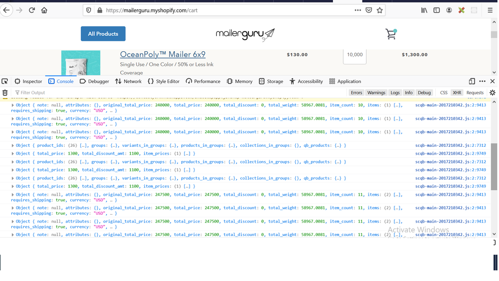This screenshot has width=499, height=281.
Task: Open source link scqb-main js:2:7312 first entry
Action: pos(450,145)
